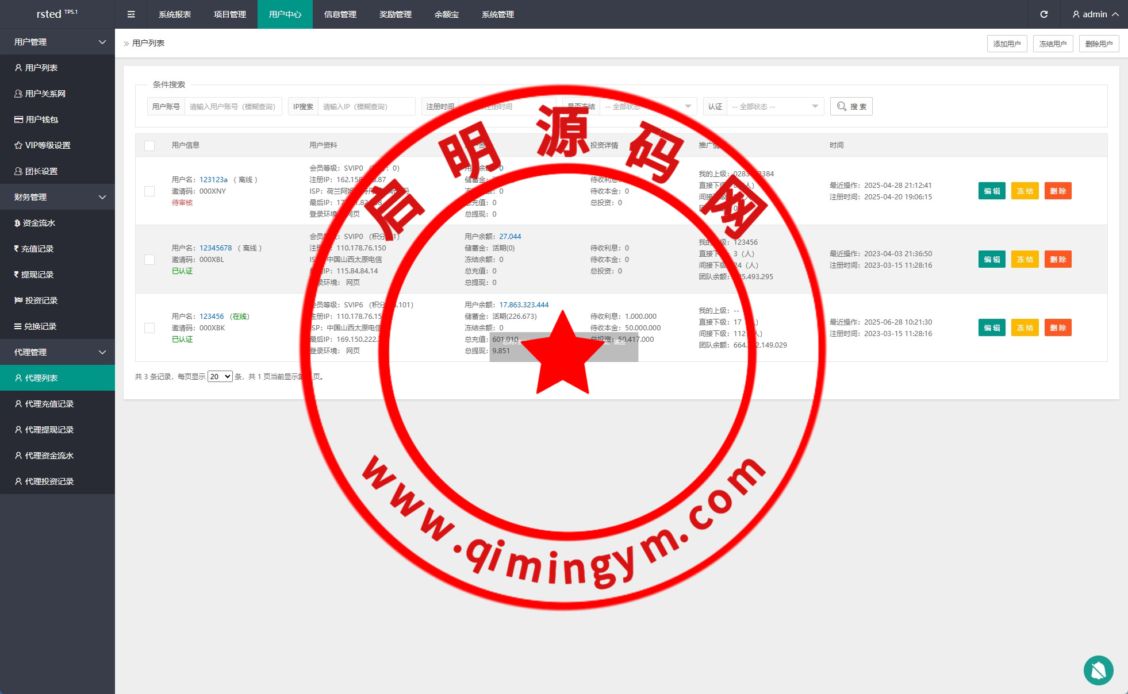Image resolution: width=1128 pixels, height=694 pixels.
Task: Open VIP等级设置 star icon item
Action: 47,145
